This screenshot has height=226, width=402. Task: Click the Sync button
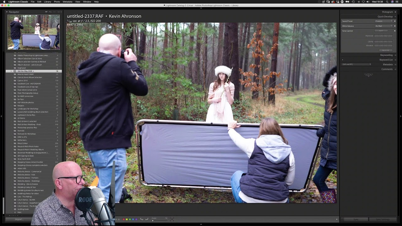click(x=356, y=219)
